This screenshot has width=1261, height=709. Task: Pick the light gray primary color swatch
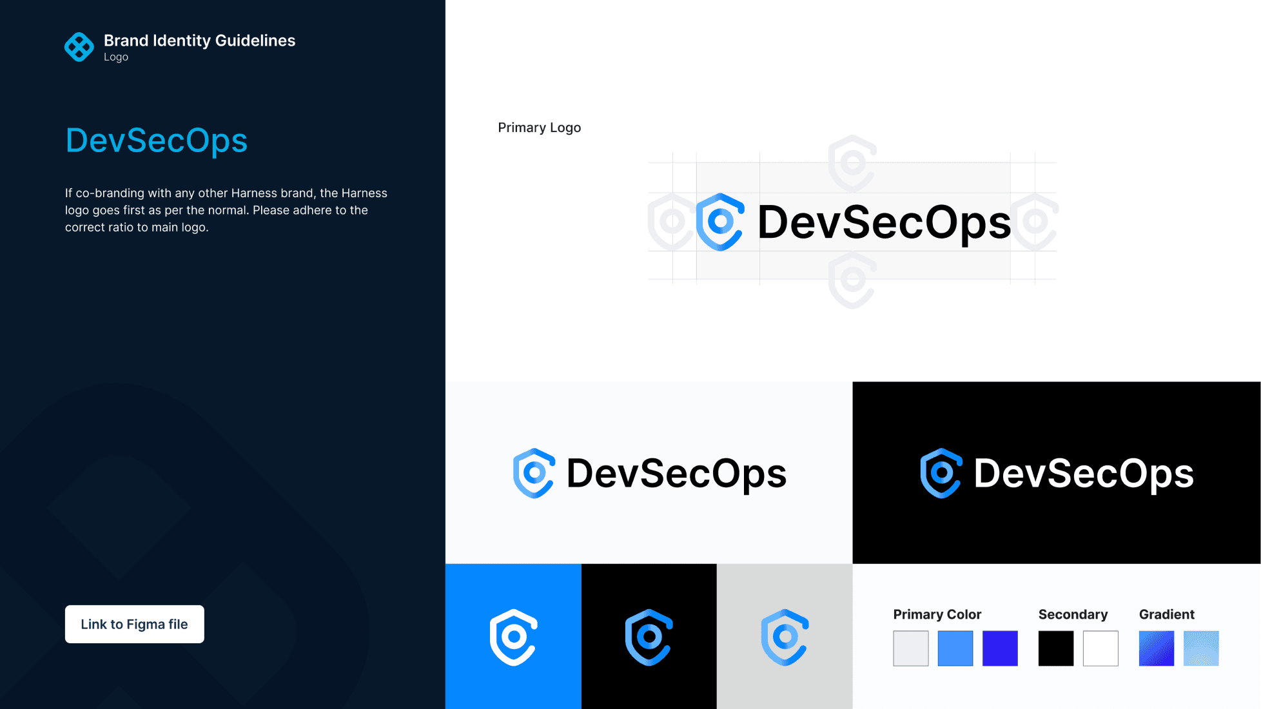click(910, 648)
